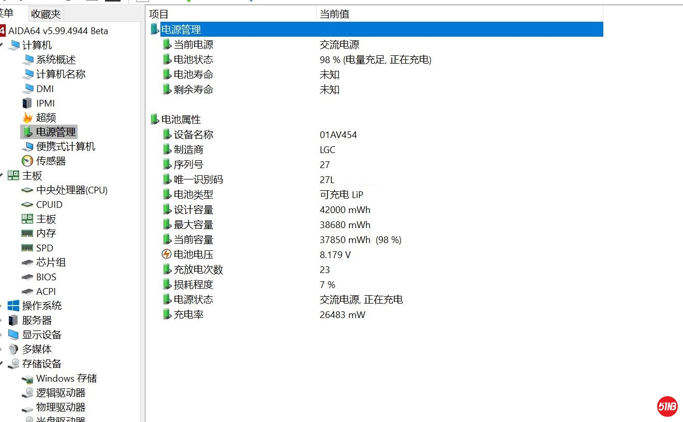
Task: Select the 主板 category above 中央处理器(CPU)
Action: [x=32, y=175]
